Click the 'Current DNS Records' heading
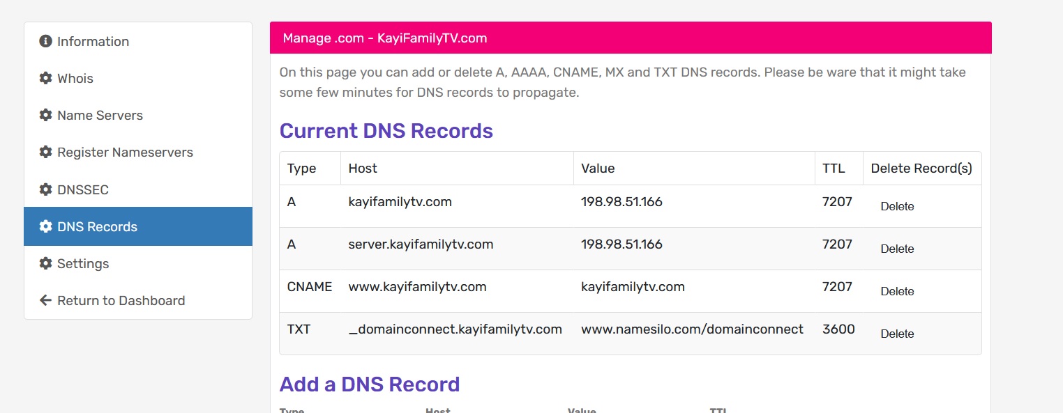1063x413 pixels. pos(386,131)
